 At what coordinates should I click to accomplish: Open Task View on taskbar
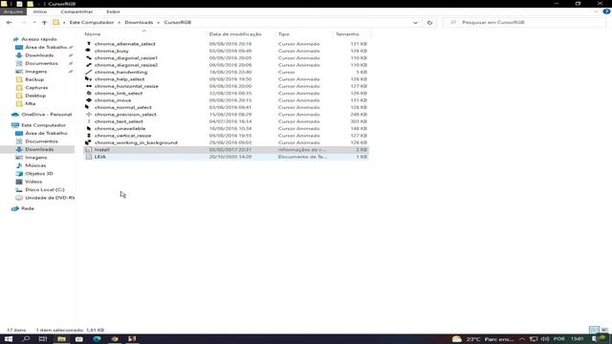43,339
